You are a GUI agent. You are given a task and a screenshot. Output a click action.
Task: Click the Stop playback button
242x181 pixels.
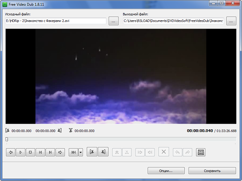coord(30,152)
